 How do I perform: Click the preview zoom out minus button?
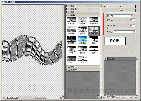pyautogui.click(x=4, y=98)
